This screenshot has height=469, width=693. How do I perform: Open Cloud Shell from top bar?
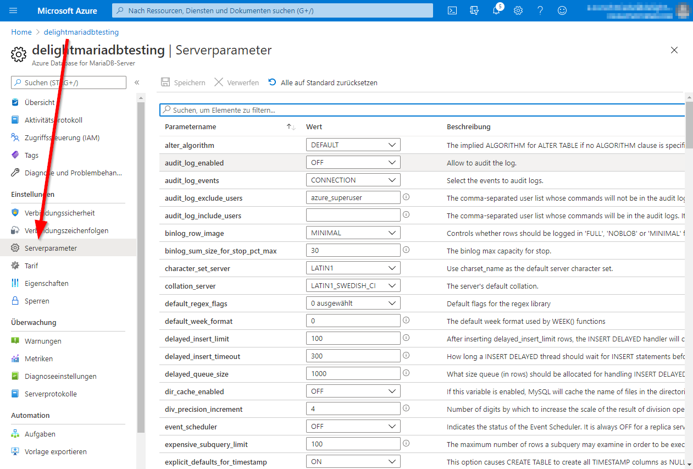[452, 10]
